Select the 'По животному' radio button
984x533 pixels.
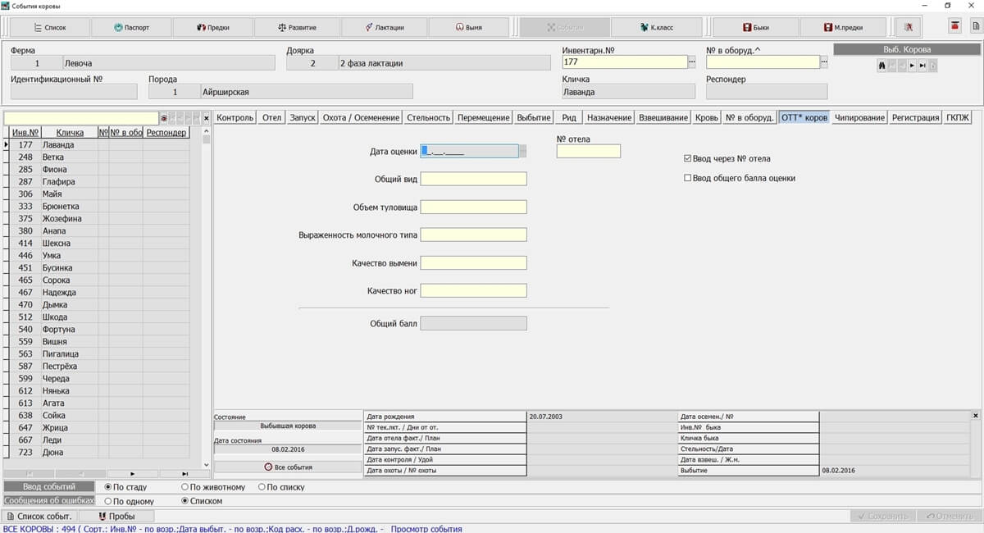pyautogui.click(x=185, y=487)
